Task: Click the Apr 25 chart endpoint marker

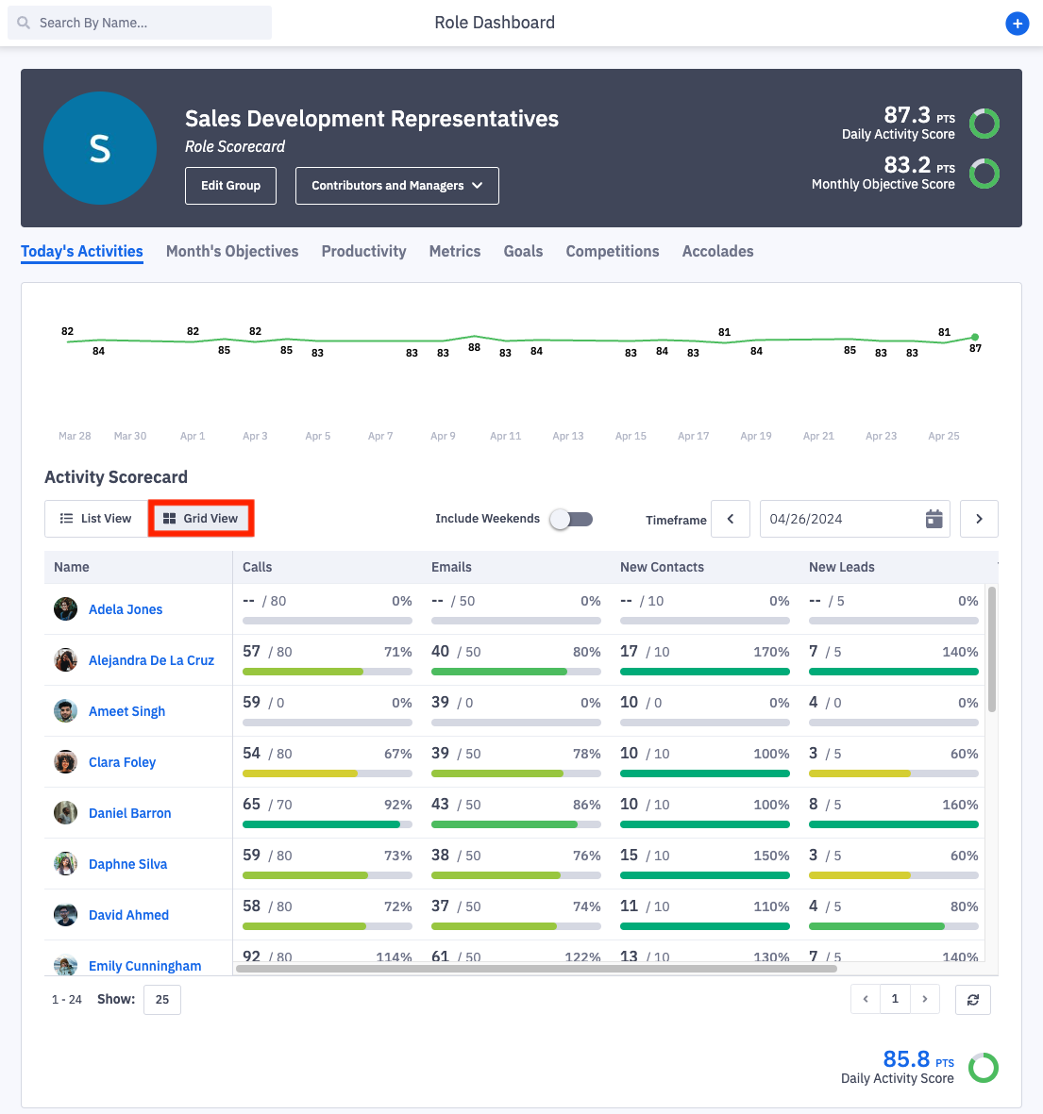Action: click(x=975, y=337)
